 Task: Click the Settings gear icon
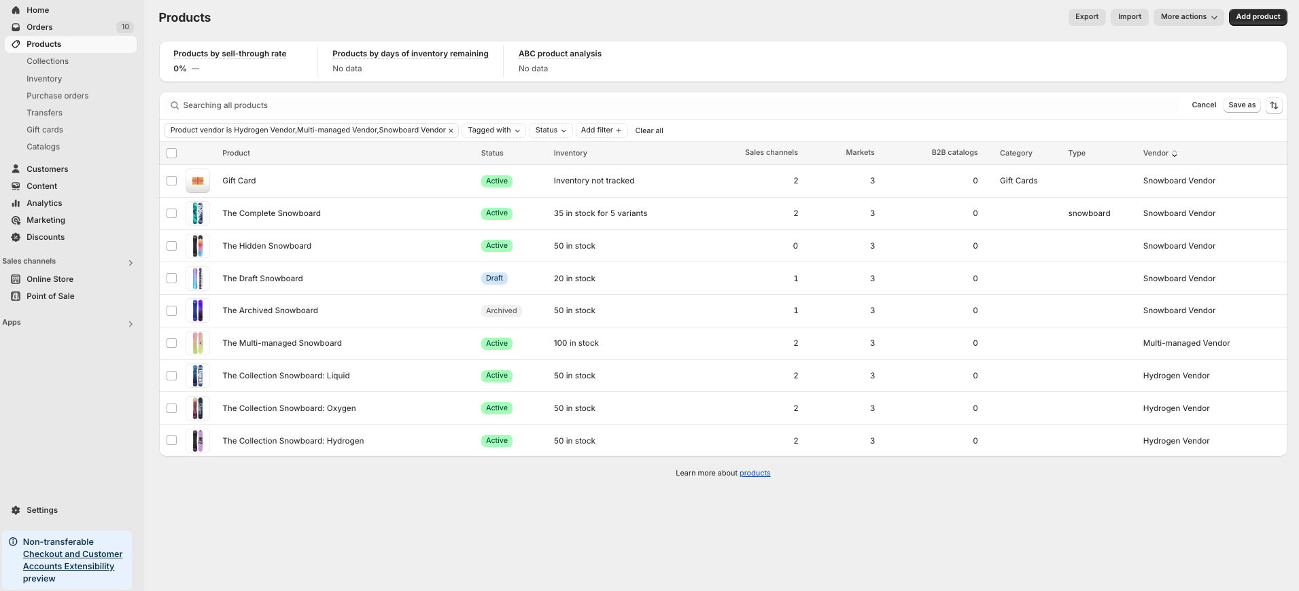tap(16, 510)
